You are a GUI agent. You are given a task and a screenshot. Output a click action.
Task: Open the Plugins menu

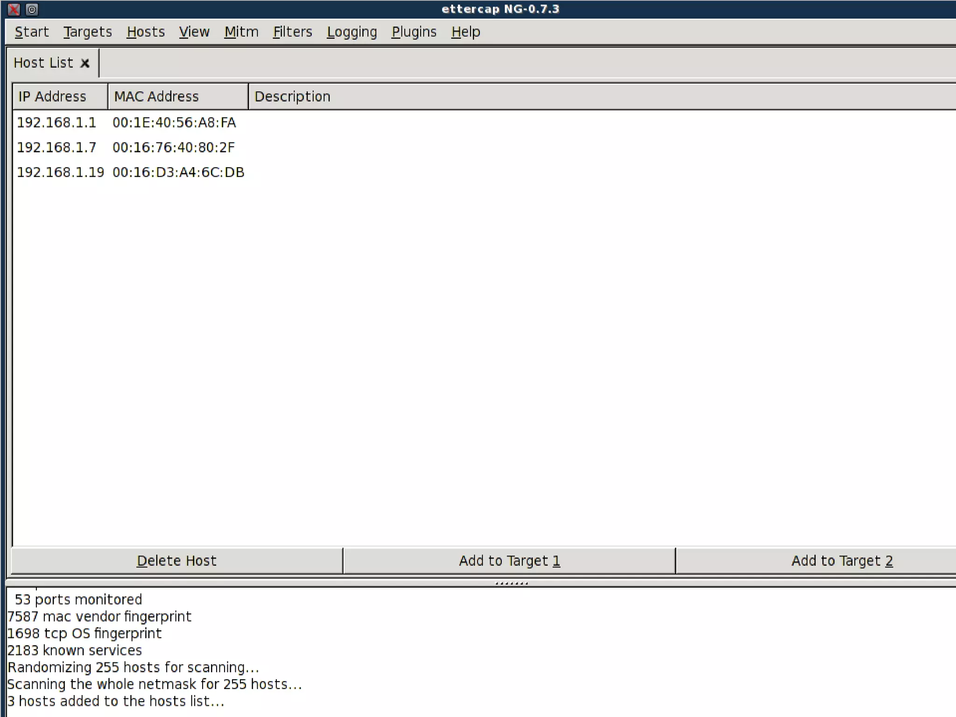coord(414,32)
